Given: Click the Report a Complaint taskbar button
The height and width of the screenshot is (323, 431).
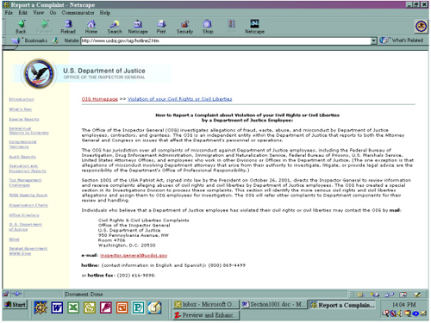Looking at the screenshot, I should tap(342, 305).
